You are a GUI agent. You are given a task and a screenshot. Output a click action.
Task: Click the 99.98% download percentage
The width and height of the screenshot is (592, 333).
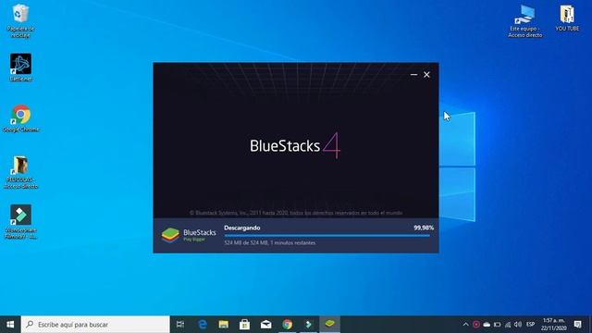pos(424,228)
